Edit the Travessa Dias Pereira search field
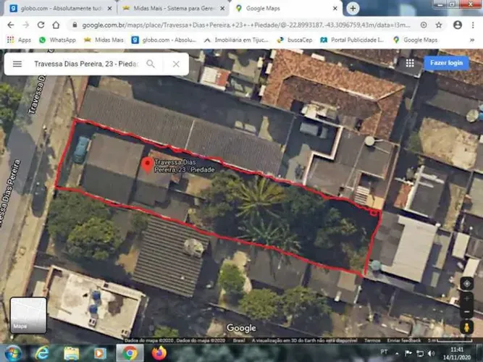Image resolution: width=483 pixels, height=362 pixels. coord(85,64)
